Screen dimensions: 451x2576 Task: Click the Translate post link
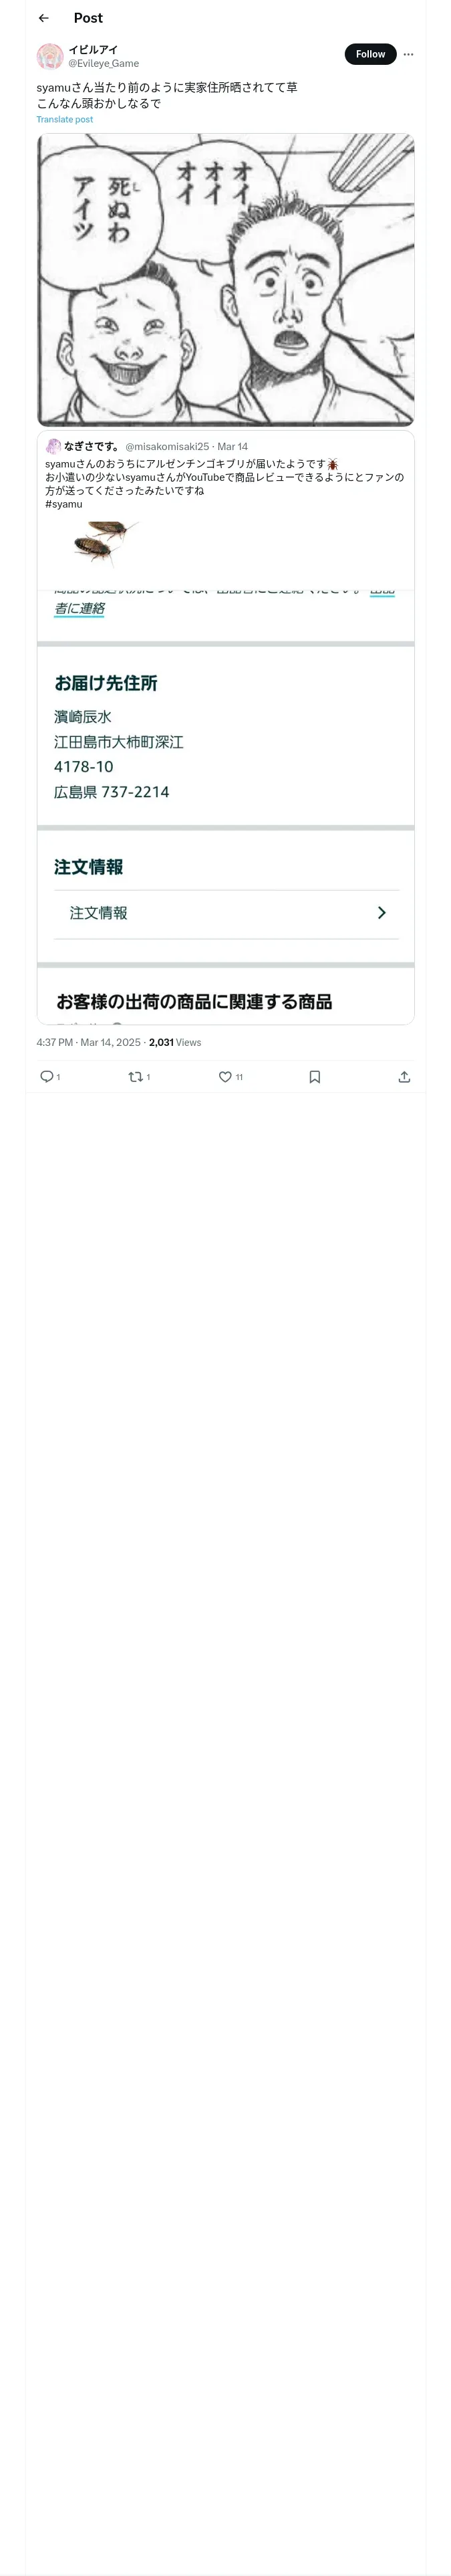(x=65, y=119)
